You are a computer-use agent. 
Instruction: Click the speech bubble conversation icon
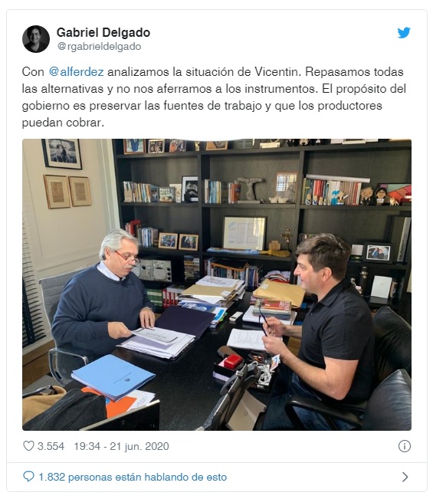28,477
